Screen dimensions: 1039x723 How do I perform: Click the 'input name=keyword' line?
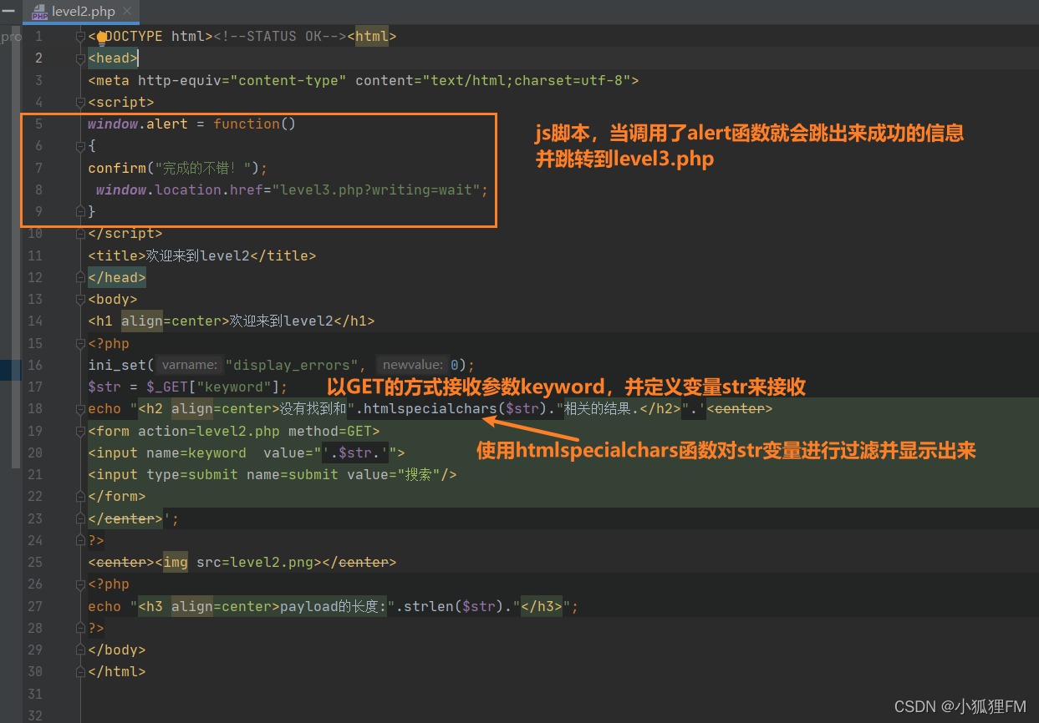pos(247,453)
